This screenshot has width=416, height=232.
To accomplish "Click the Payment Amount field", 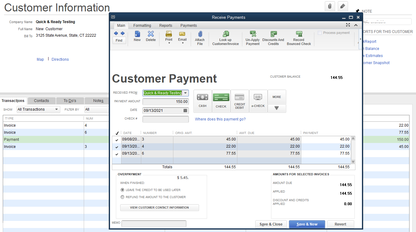I will click(165, 102).
